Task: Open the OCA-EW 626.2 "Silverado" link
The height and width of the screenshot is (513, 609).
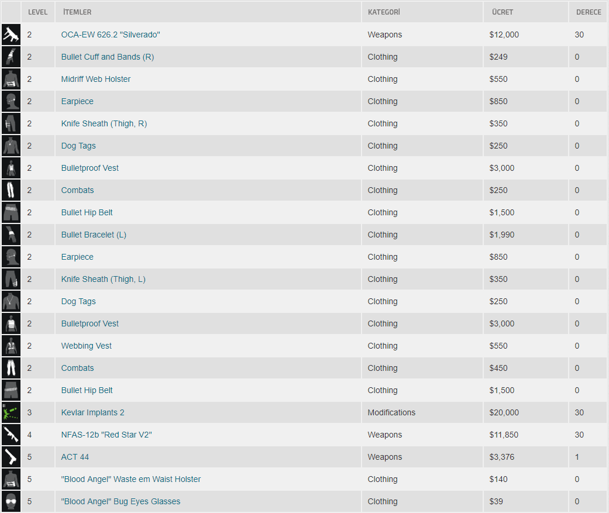Action: click(111, 35)
